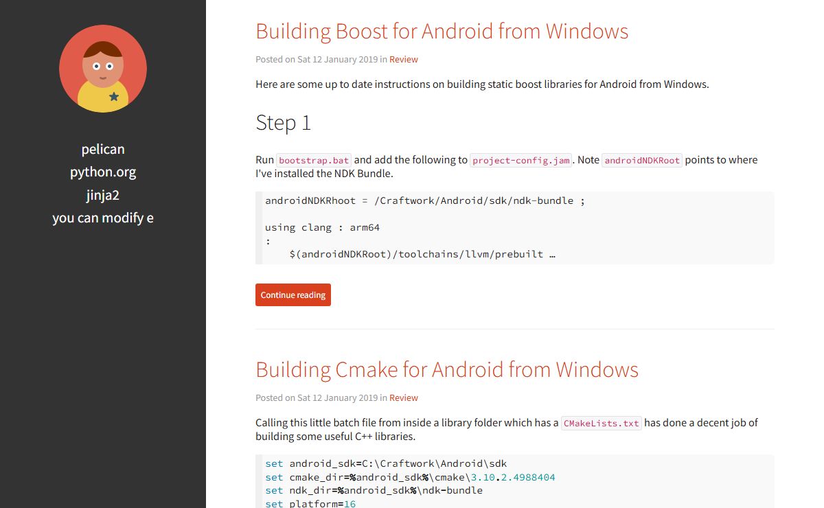Image resolution: width=824 pixels, height=508 pixels.
Task: Visit the jinja2 sidebar link
Action: (x=103, y=195)
